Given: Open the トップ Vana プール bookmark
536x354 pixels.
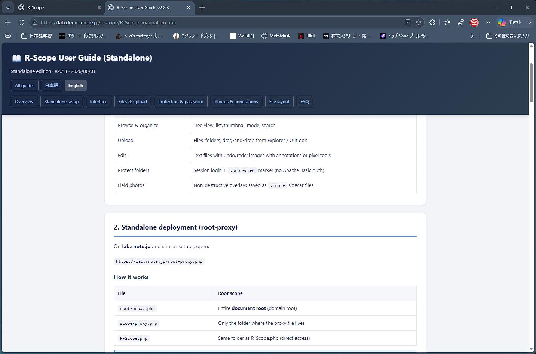Looking at the screenshot, I should pyautogui.click(x=404, y=36).
